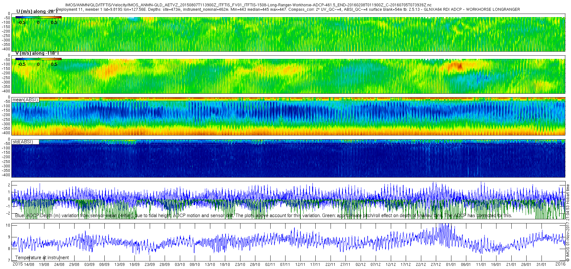Click the 'Deployment 11, member 1' subtitle line
The image size is (571, 269).
coord(288,9)
